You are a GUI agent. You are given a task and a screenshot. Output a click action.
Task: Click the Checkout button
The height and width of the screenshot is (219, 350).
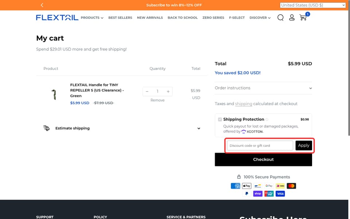263,160
